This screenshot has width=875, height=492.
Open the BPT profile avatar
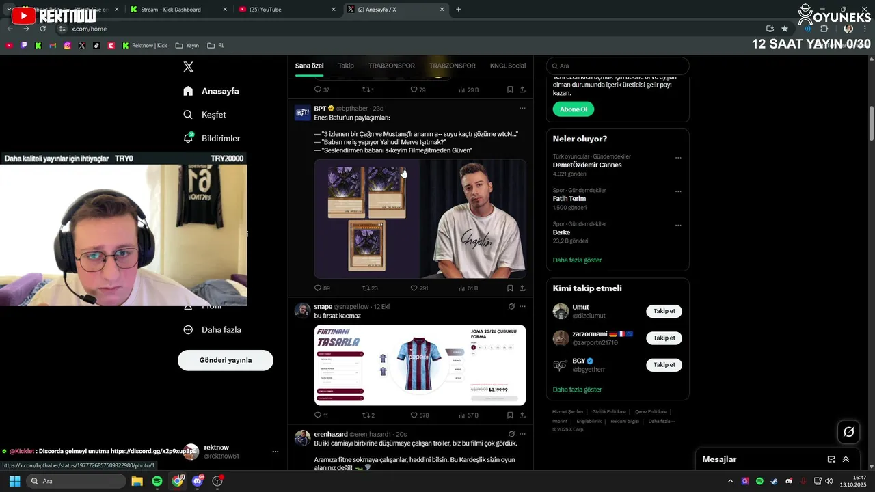click(303, 113)
